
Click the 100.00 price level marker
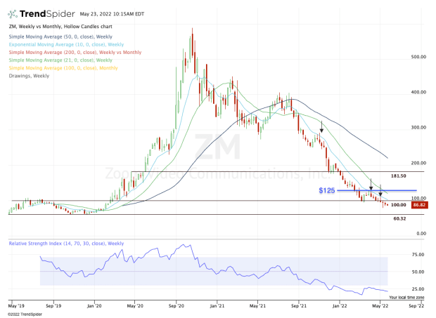pyautogui.click(x=399, y=205)
